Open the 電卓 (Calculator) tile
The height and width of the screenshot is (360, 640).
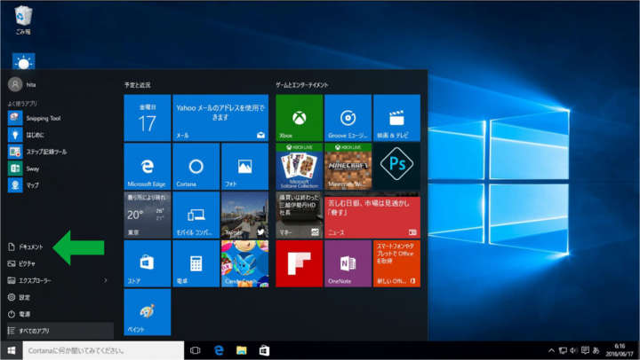[x=196, y=263]
